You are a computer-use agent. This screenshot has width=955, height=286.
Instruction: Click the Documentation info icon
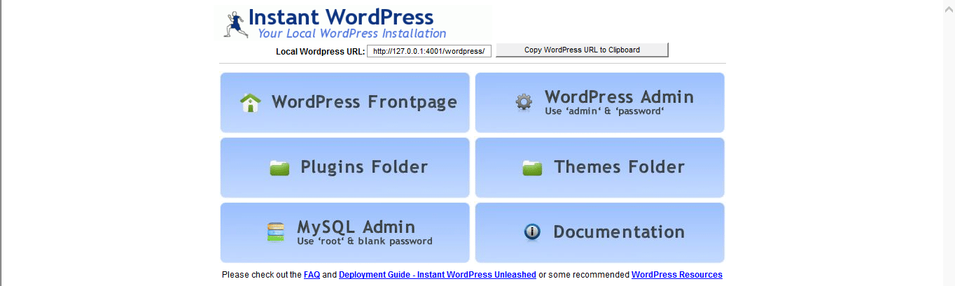coord(532,232)
